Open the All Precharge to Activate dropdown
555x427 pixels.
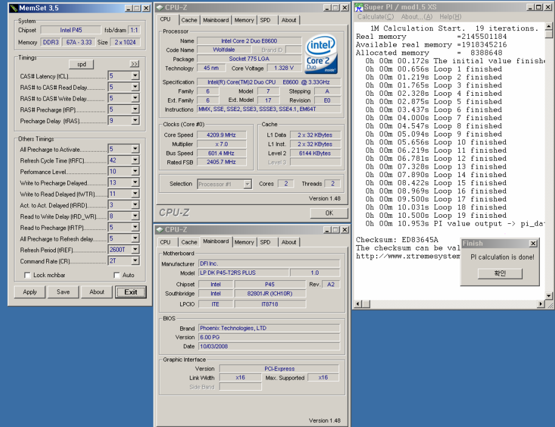pos(135,149)
